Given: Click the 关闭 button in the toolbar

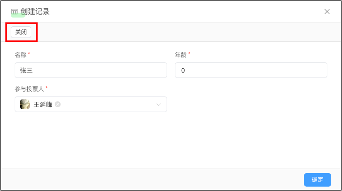Looking at the screenshot, I should coord(21,32).
